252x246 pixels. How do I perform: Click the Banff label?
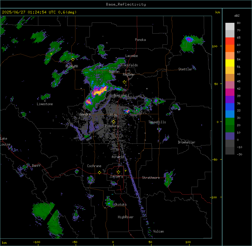[x=36, y=166]
